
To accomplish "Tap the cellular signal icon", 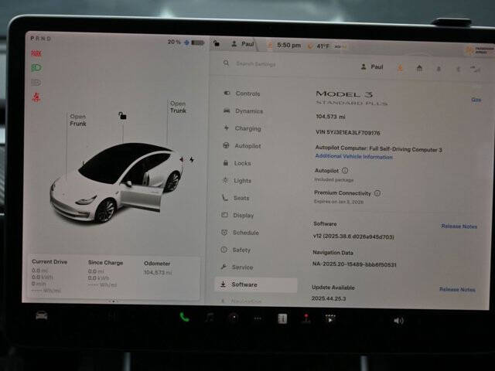I will coord(475,70).
